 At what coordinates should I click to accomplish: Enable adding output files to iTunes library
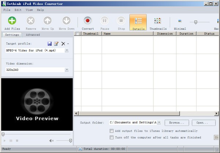coord(111,131)
